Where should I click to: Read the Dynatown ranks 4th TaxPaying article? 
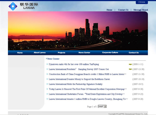(74, 64)
